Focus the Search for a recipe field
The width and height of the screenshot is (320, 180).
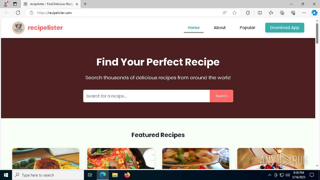tap(146, 96)
